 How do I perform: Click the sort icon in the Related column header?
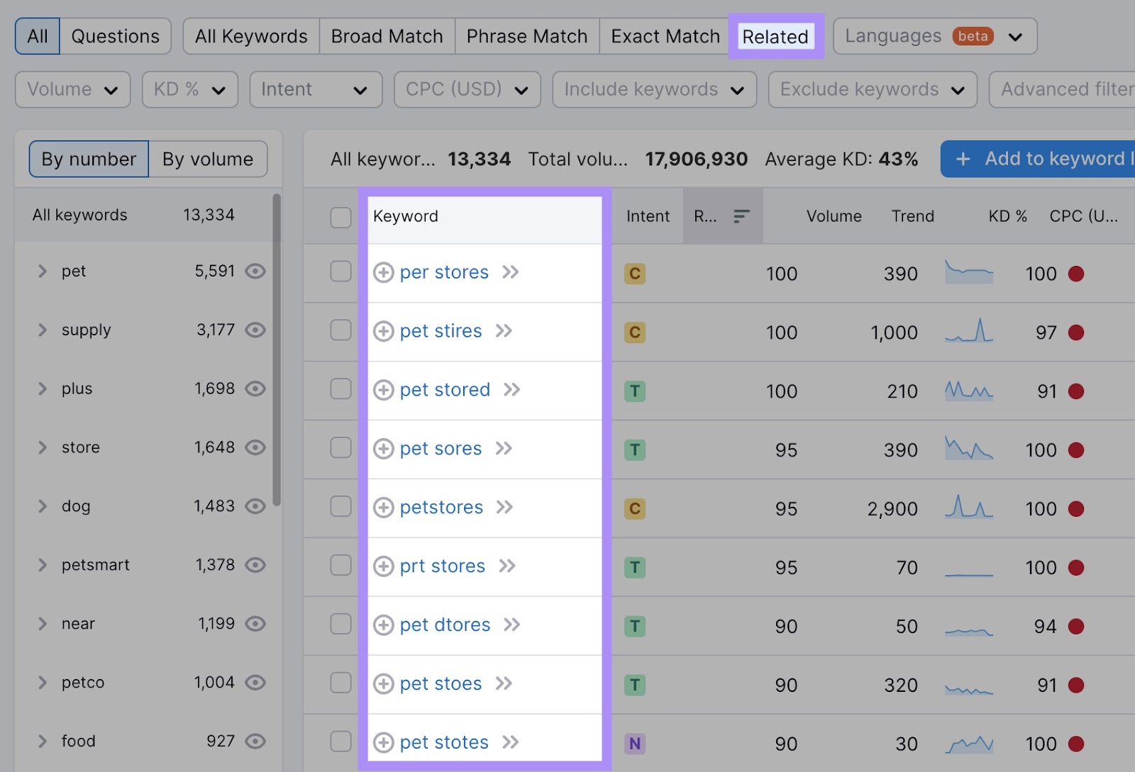click(741, 216)
